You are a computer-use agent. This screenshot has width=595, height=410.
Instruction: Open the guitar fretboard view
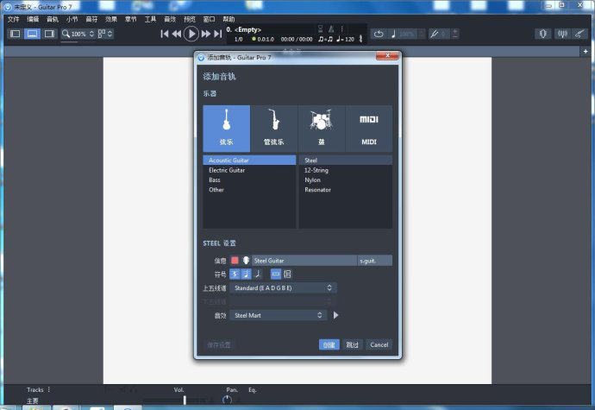pyautogui.click(x=543, y=34)
